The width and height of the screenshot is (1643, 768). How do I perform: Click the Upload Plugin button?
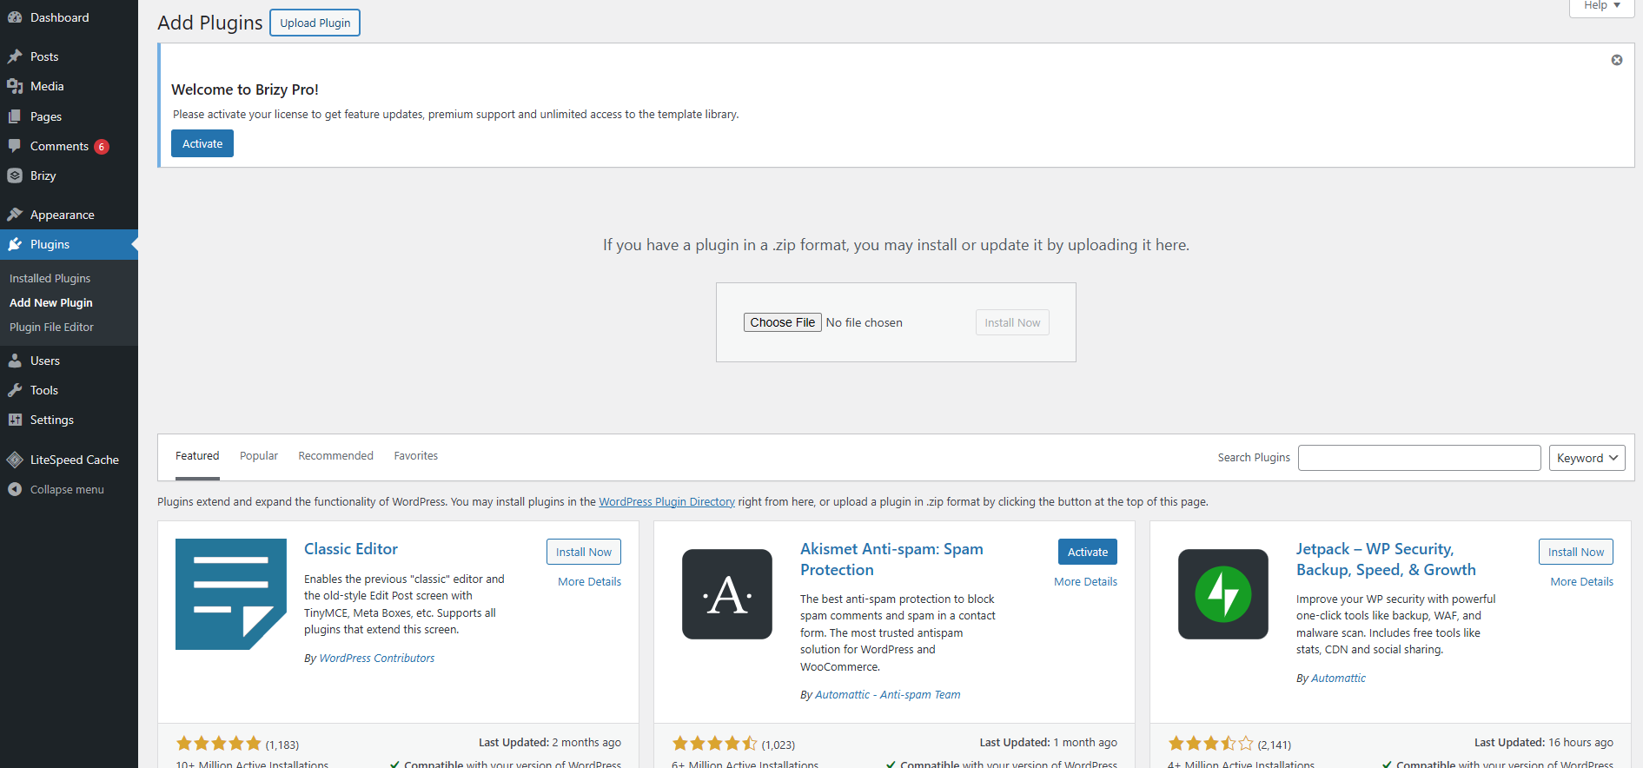coord(315,23)
